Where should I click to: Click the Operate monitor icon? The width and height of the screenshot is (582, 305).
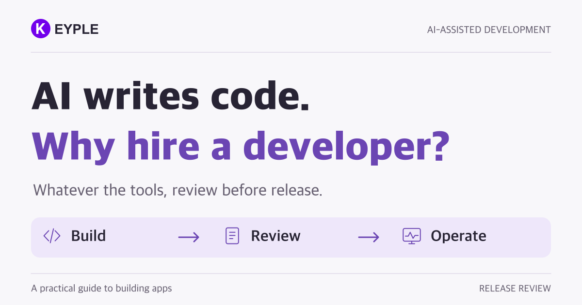click(412, 236)
